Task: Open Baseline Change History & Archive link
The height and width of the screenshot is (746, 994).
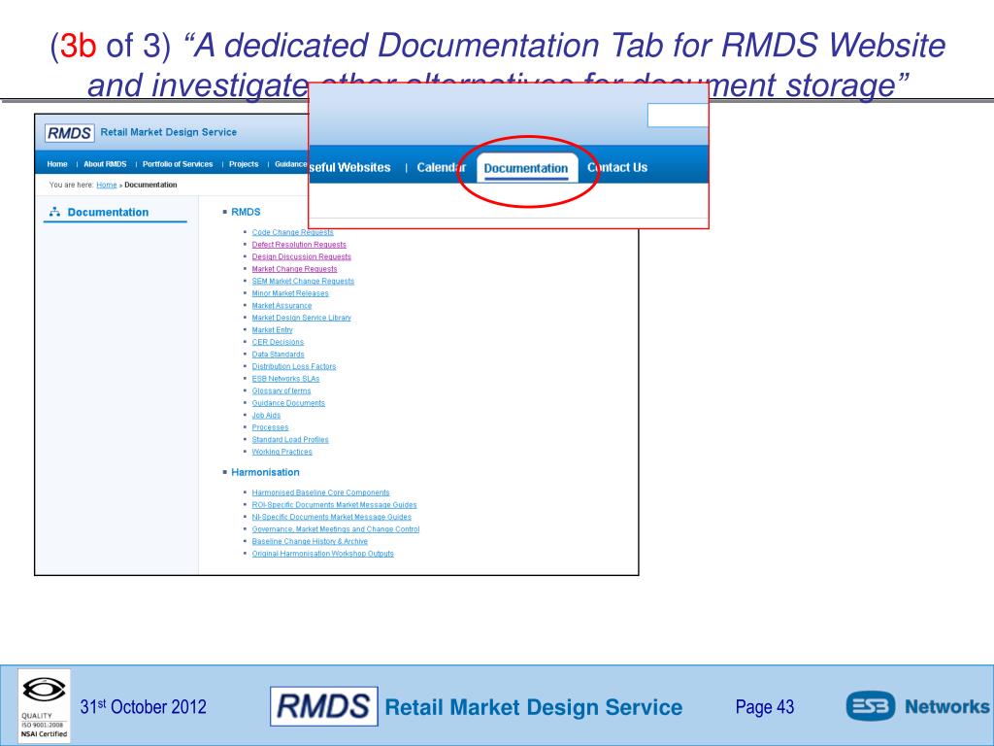Action: (x=310, y=542)
